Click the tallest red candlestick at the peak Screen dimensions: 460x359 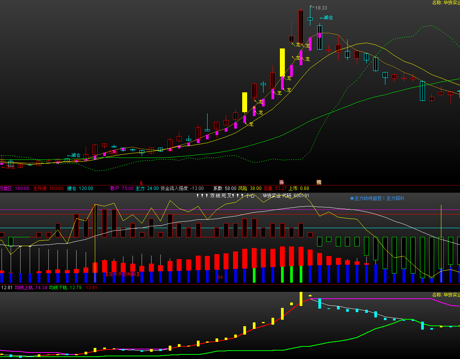(x=301, y=27)
